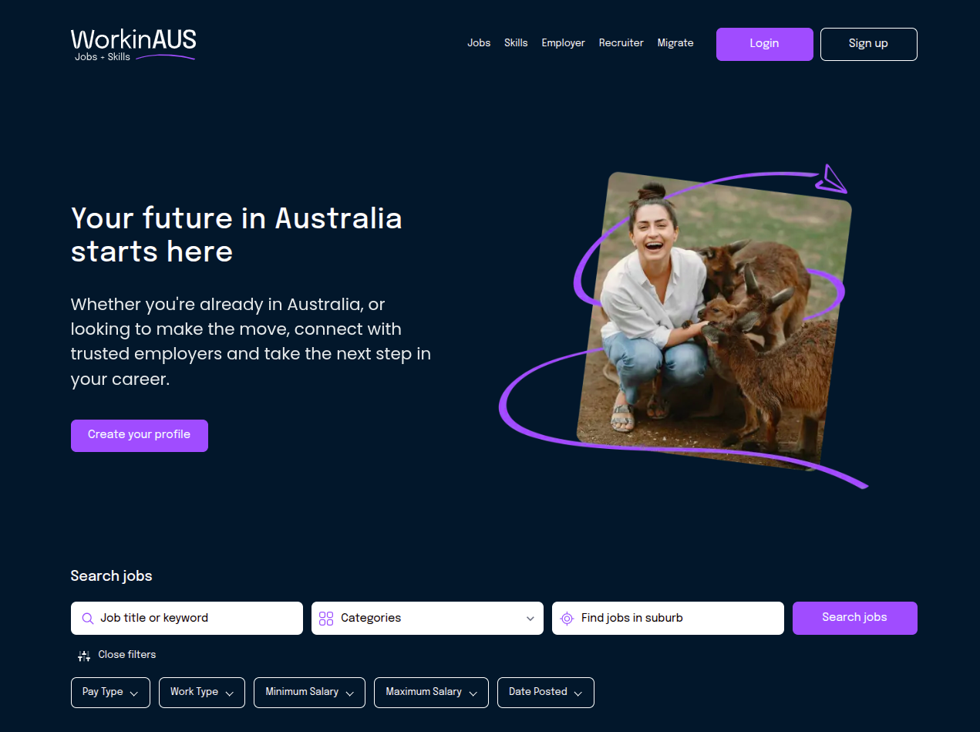The height and width of the screenshot is (732, 980).
Task: Toggle Close filters
Action: click(117, 655)
